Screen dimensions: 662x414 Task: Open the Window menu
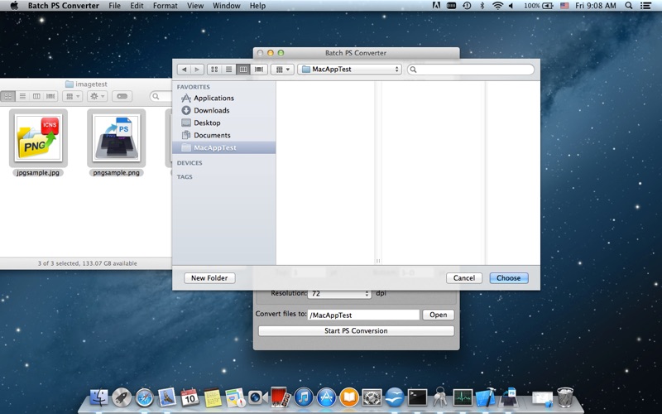[x=226, y=6]
